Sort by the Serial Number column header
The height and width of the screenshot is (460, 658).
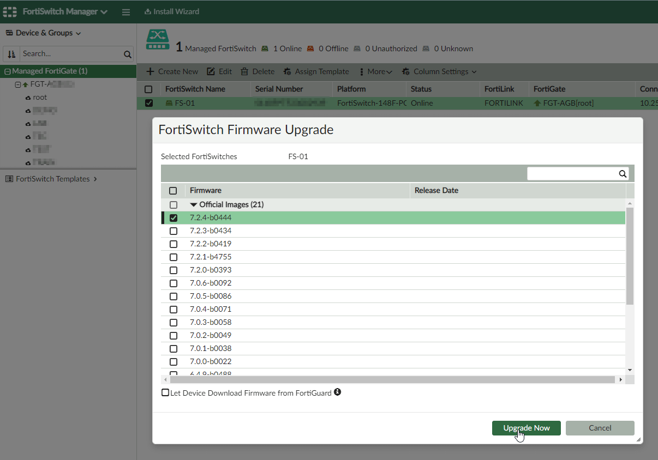[279, 89]
